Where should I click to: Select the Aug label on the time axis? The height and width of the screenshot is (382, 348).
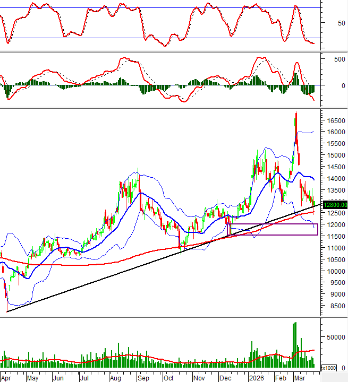coord(114,378)
